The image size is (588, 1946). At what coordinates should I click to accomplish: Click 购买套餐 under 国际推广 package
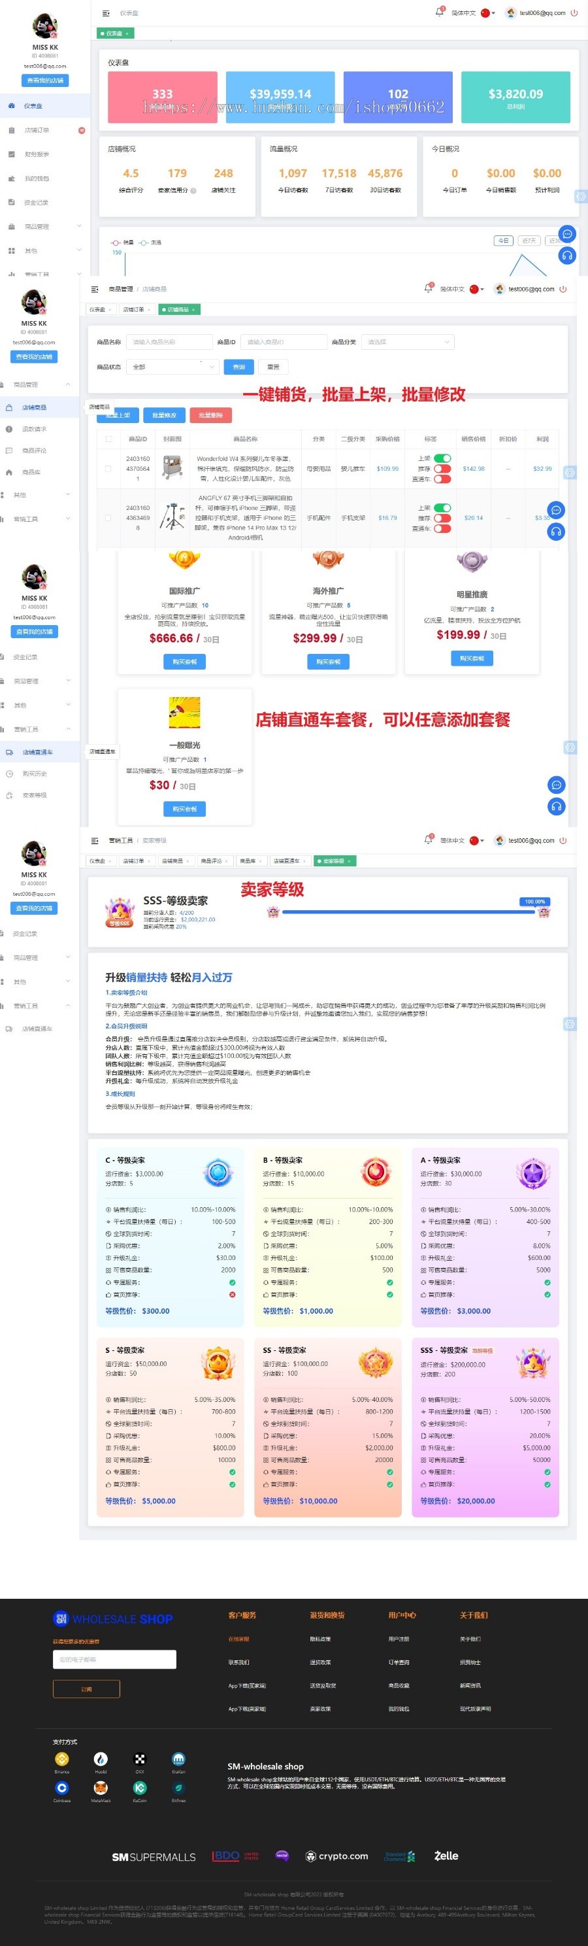184,661
